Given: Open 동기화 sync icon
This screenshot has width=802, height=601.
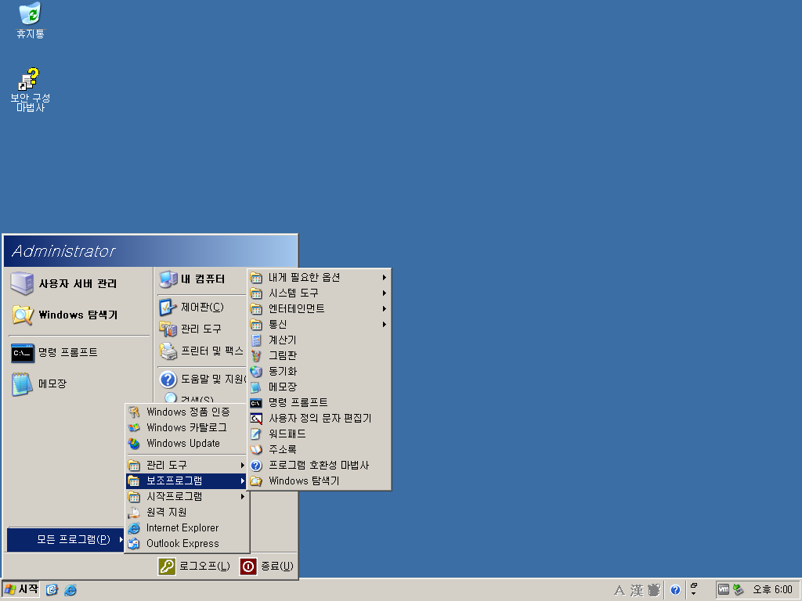Looking at the screenshot, I should coord(256,372).
